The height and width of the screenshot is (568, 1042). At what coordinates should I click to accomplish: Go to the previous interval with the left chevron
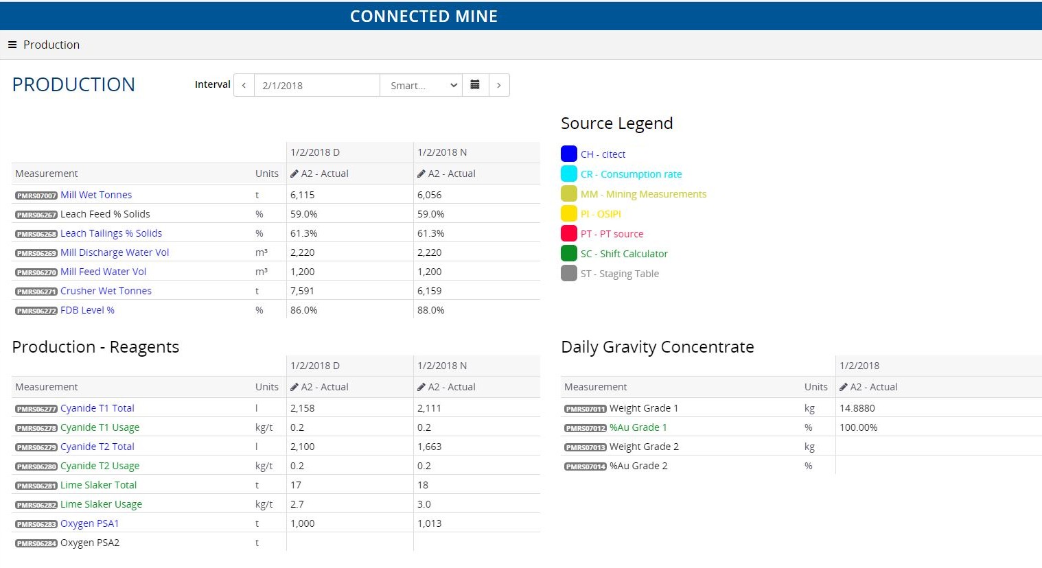coord(244,85)
